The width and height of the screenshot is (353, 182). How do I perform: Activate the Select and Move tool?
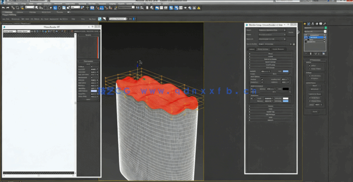click(55, 8)
